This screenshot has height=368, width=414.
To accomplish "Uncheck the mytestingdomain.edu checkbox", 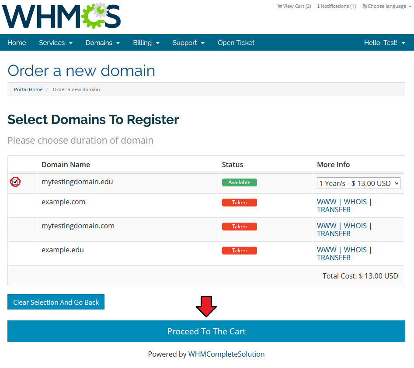I will click(x=15, y=182).
